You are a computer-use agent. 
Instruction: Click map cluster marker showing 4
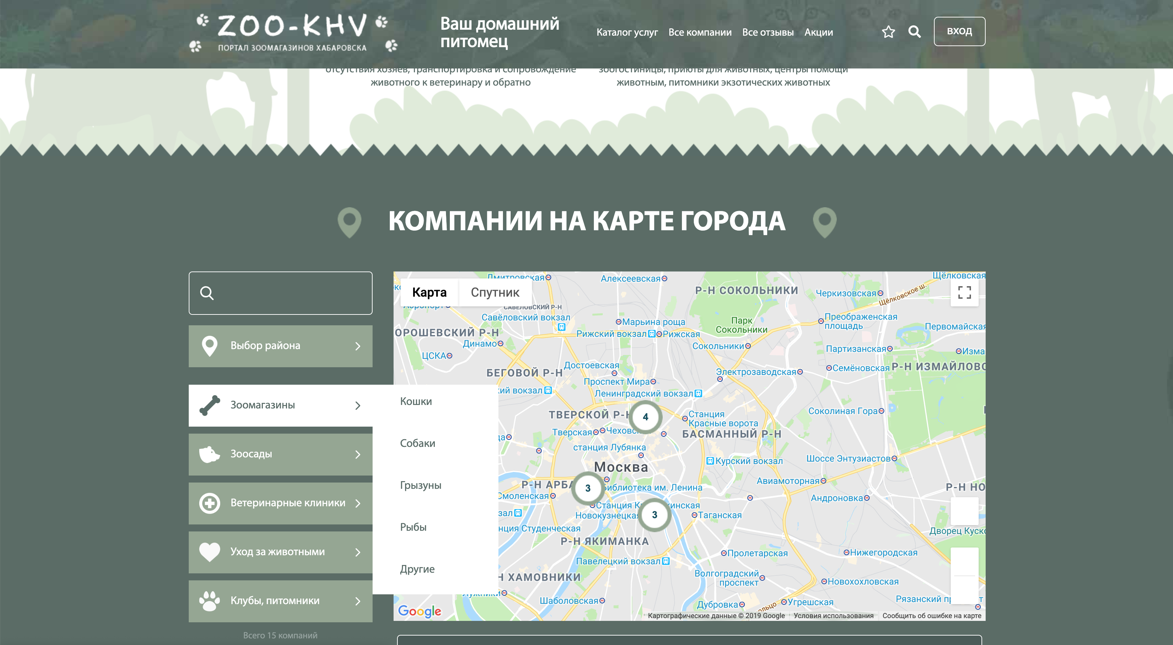tap(645, 417)
